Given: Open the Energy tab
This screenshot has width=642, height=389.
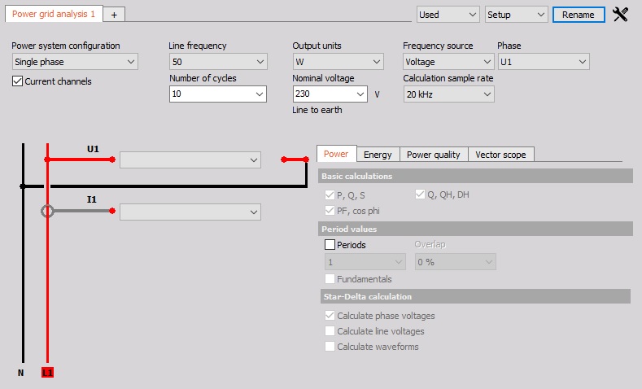Looking at the screenshot, I should pyautogui.click(x=378, y=155).
